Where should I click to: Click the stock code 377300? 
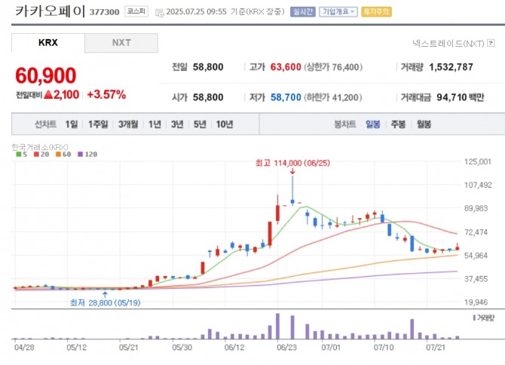(x=104, y=12)
